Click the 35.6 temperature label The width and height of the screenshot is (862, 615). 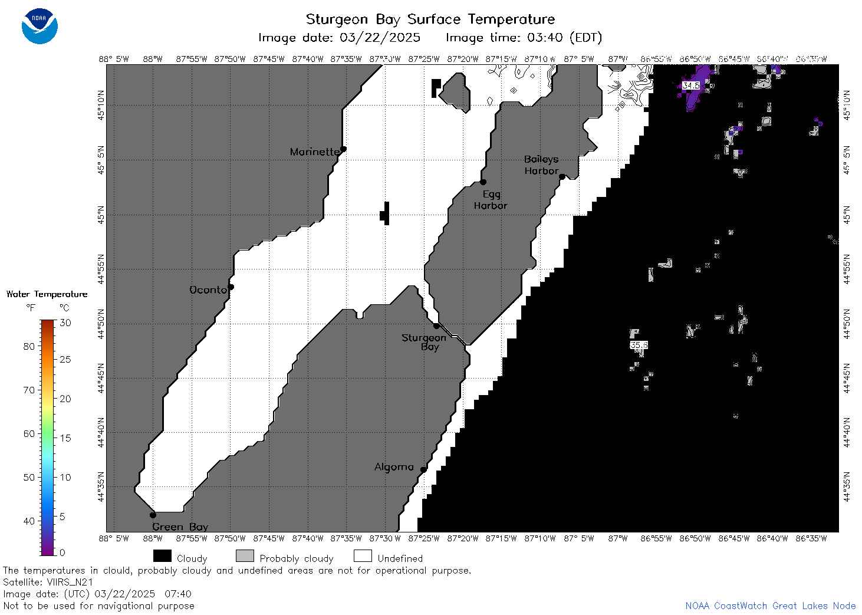(639, 345)
